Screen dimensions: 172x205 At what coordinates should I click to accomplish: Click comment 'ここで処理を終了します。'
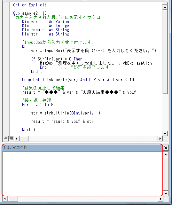(x=85, y=67)
